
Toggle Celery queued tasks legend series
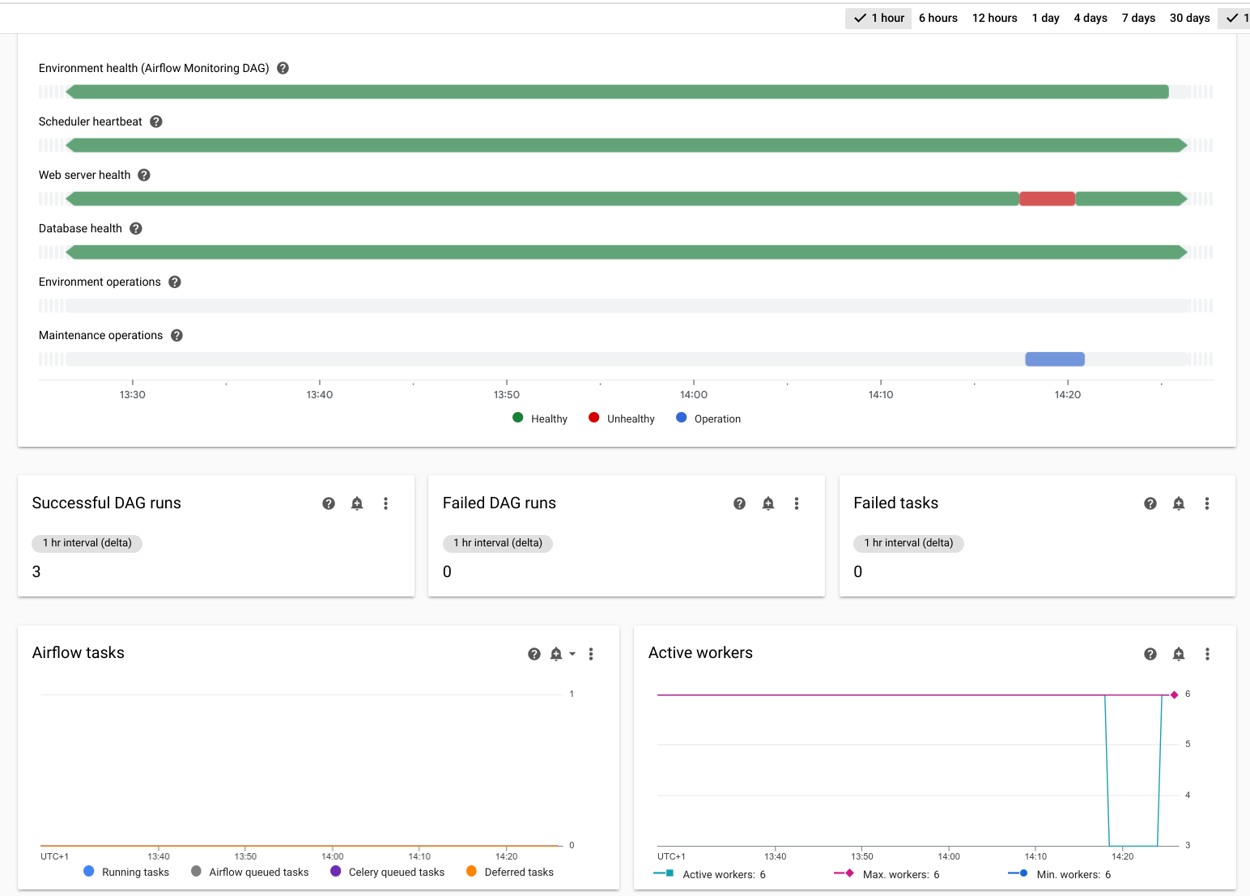click(x=388, y=872)
